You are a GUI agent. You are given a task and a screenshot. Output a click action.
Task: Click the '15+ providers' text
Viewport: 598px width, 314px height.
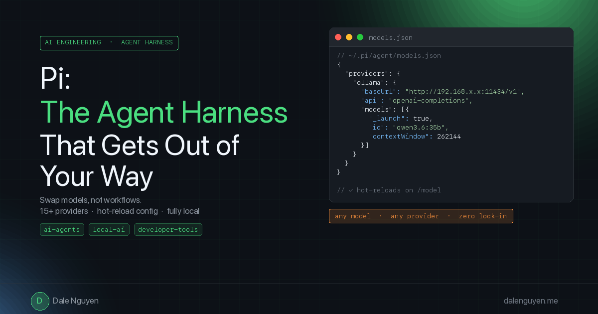64,211
